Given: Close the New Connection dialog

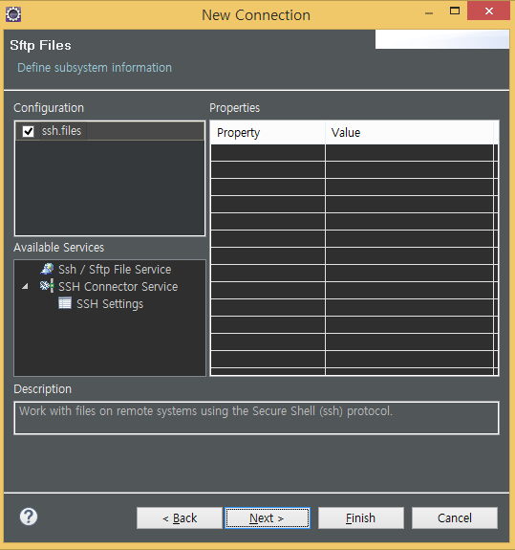Looking at the screenshot, I should click(x=488, y=11).
